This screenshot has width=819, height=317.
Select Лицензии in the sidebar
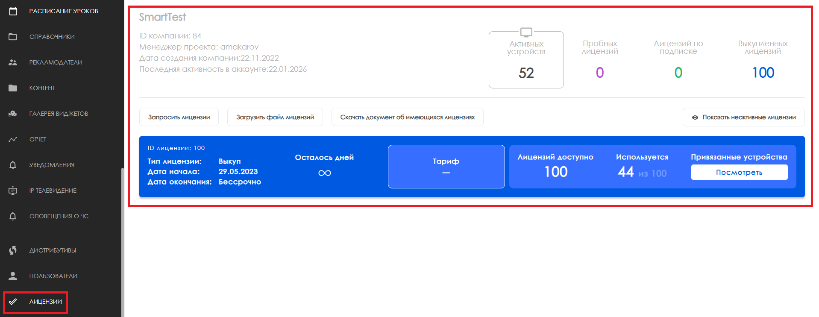[x=46, y=302]
